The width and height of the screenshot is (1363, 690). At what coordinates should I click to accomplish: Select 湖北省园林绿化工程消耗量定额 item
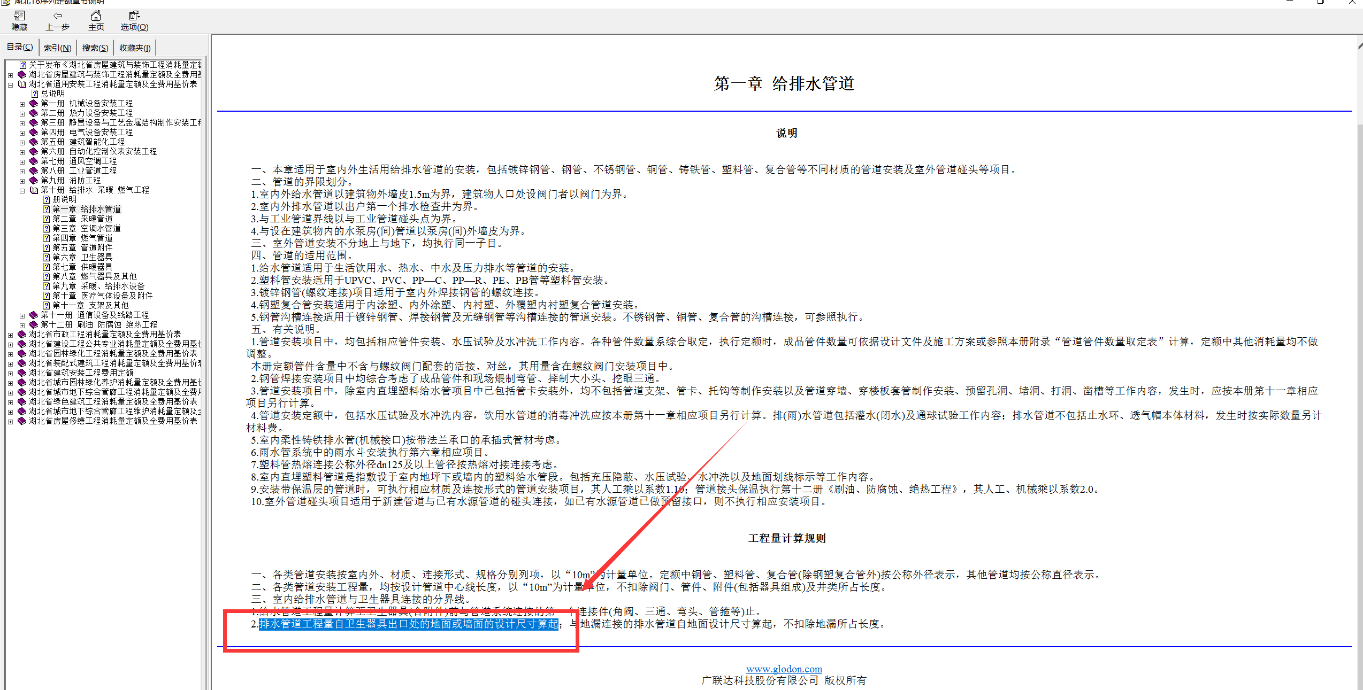pyautogui.click(x=113, y=353)
